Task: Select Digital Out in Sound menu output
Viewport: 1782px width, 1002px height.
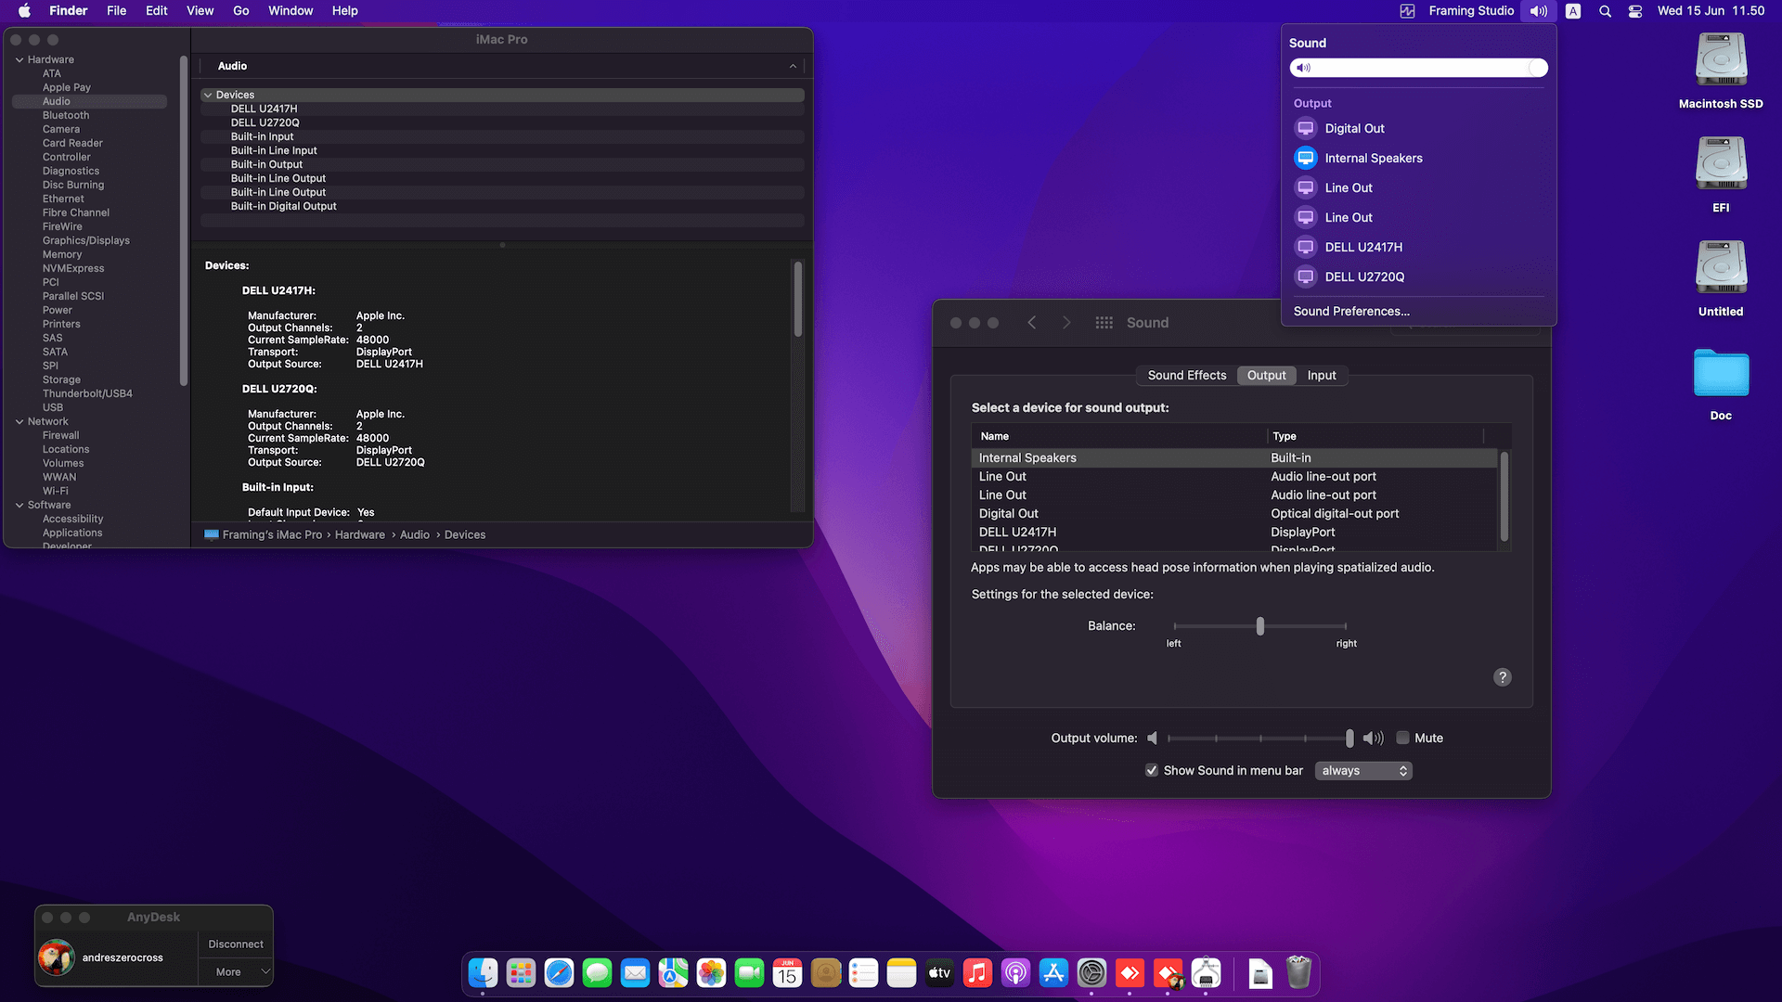Action: coord(1418,129)
